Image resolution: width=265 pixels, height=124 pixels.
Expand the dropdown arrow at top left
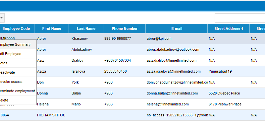coord(2,18)
